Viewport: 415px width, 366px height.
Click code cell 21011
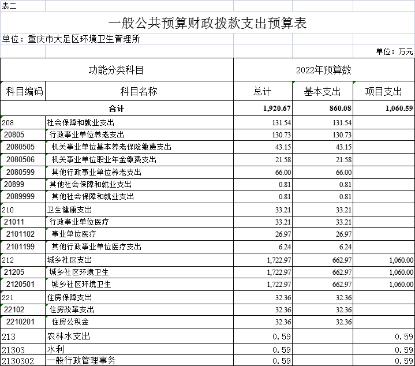click(23, 222)
